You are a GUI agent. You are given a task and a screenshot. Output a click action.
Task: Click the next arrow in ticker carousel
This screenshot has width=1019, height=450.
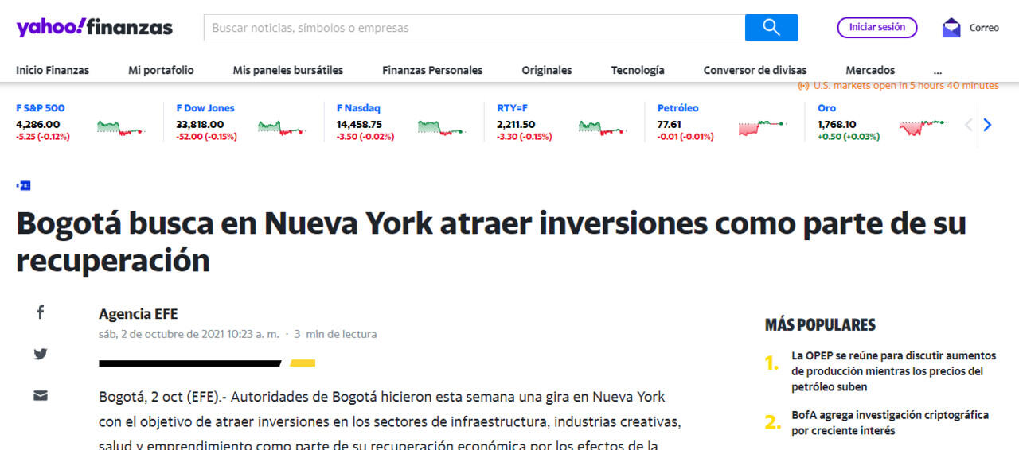987,125
